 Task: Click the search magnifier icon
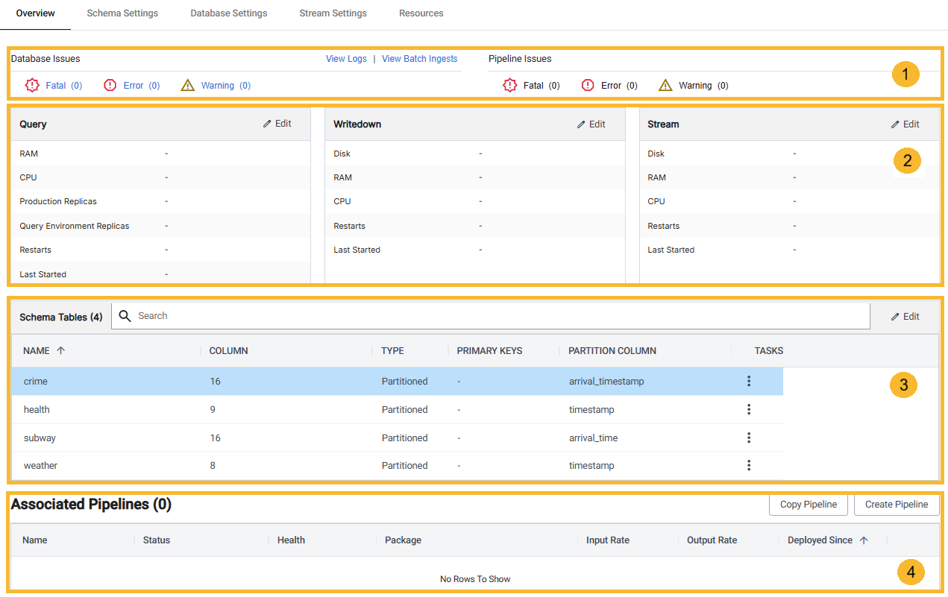click(x=125, y=316)
